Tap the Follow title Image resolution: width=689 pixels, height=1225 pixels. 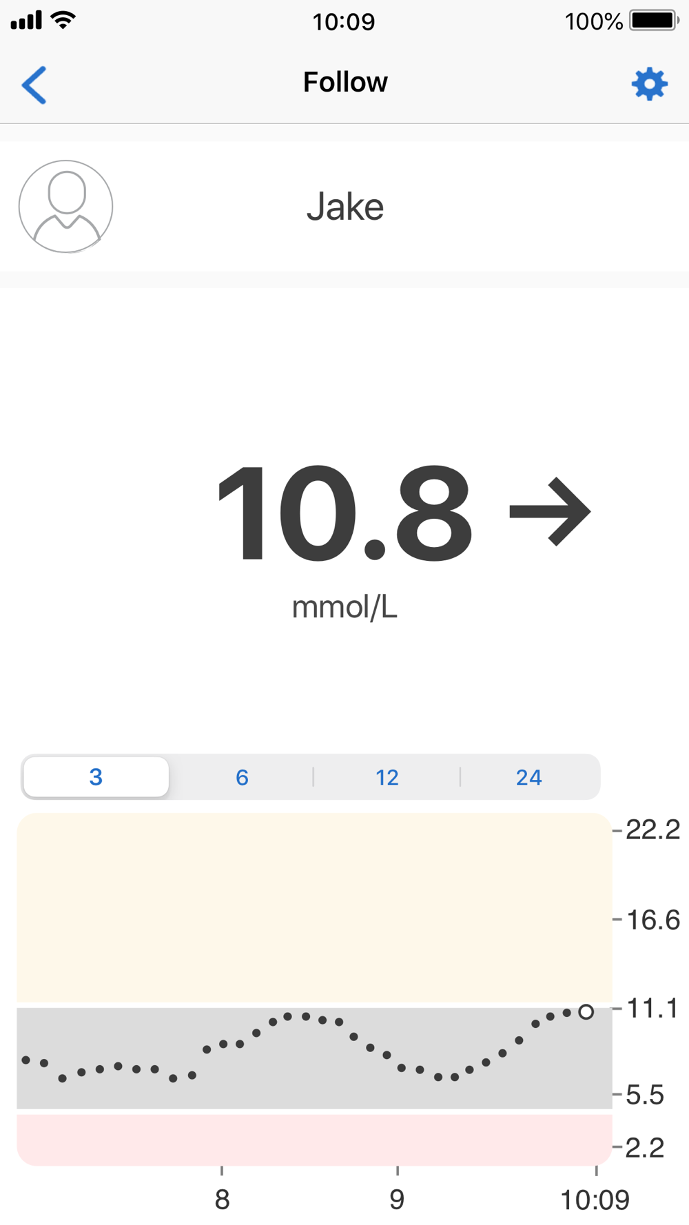click(x=345, y=82)
